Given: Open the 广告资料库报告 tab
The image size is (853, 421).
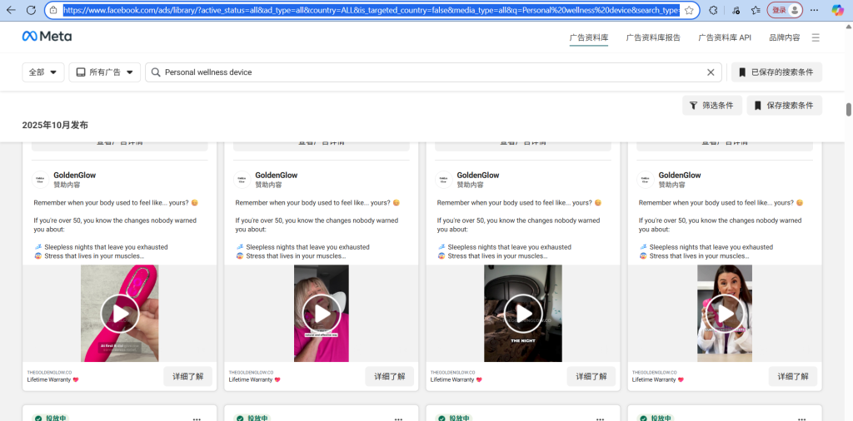Looking at the screenshot, I should (x=653, y=37).
